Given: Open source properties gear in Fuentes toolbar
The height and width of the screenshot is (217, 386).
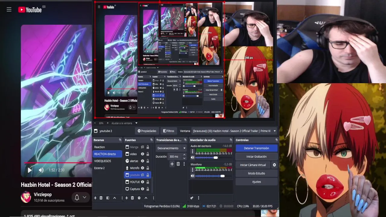Looking at the screenshot, I should 139,198.
